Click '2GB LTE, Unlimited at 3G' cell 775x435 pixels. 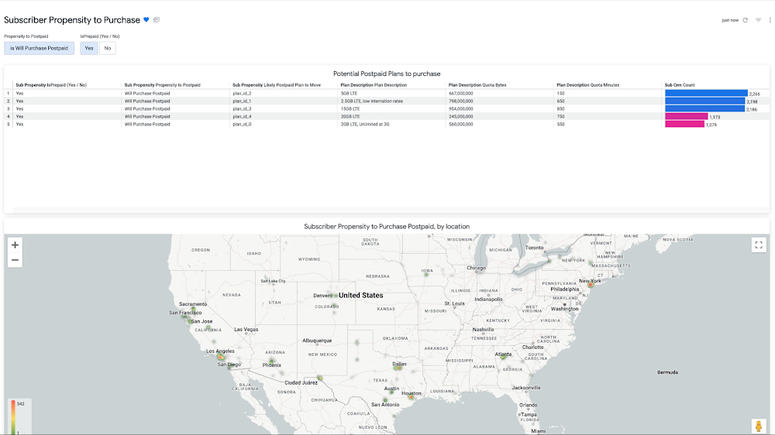click(x=365, y=125)
